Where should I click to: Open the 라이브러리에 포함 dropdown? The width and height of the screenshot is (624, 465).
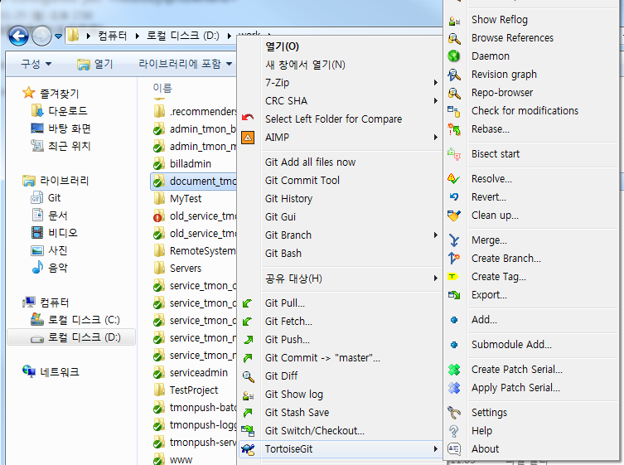point(185,64)
